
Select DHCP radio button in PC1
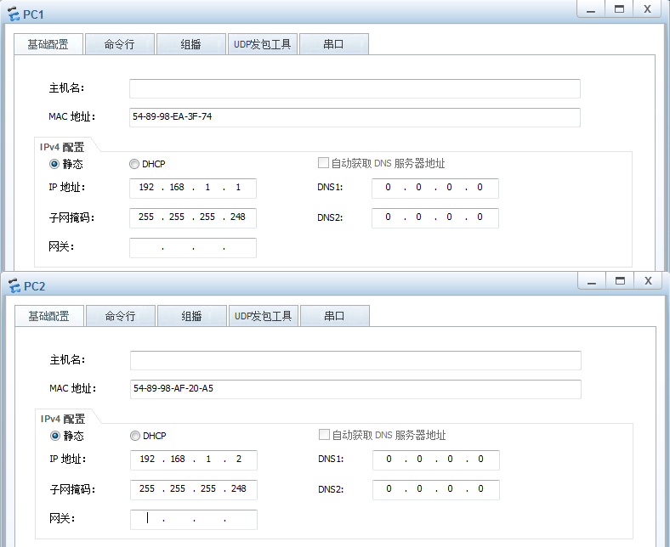134,164
